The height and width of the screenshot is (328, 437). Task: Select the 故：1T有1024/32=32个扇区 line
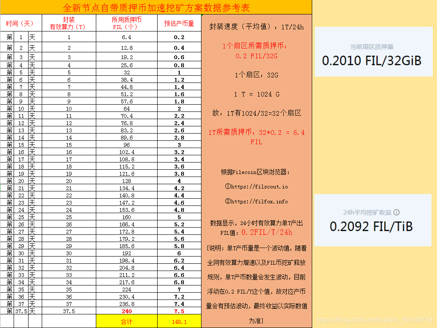256,113
